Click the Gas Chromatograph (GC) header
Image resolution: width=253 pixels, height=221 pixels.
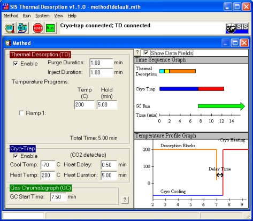(41, 188)
